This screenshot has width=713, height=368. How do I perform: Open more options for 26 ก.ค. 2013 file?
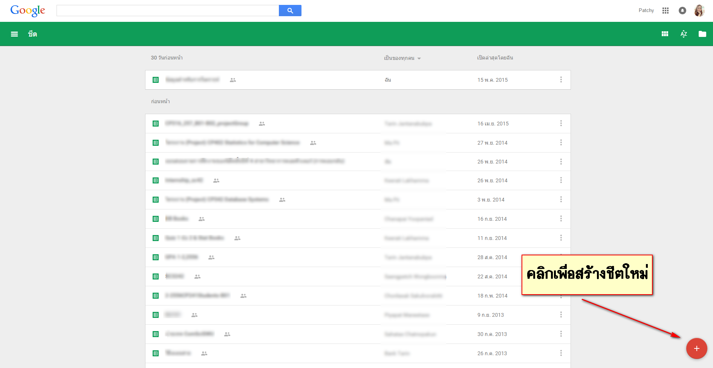561,353
